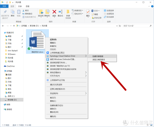
Task: Collapse the ribbon with the chevron
Action: coord(149,6)
